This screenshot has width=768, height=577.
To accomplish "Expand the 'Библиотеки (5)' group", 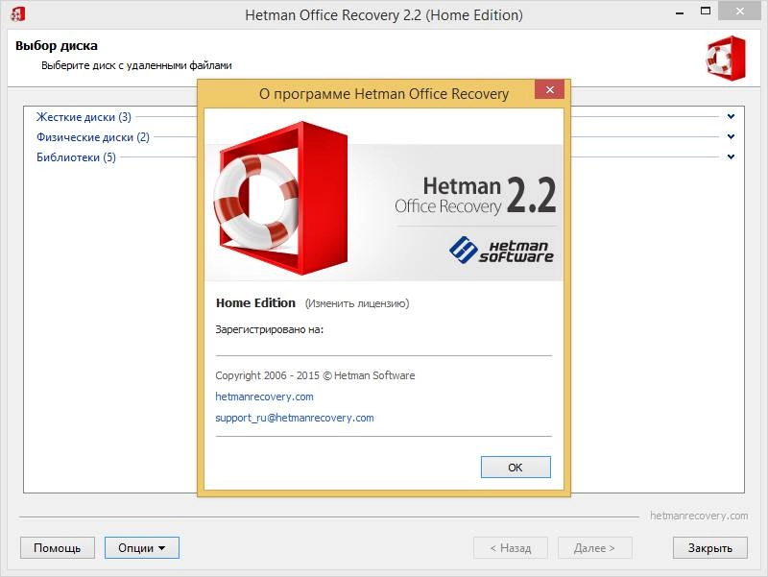I will point(76,157).
